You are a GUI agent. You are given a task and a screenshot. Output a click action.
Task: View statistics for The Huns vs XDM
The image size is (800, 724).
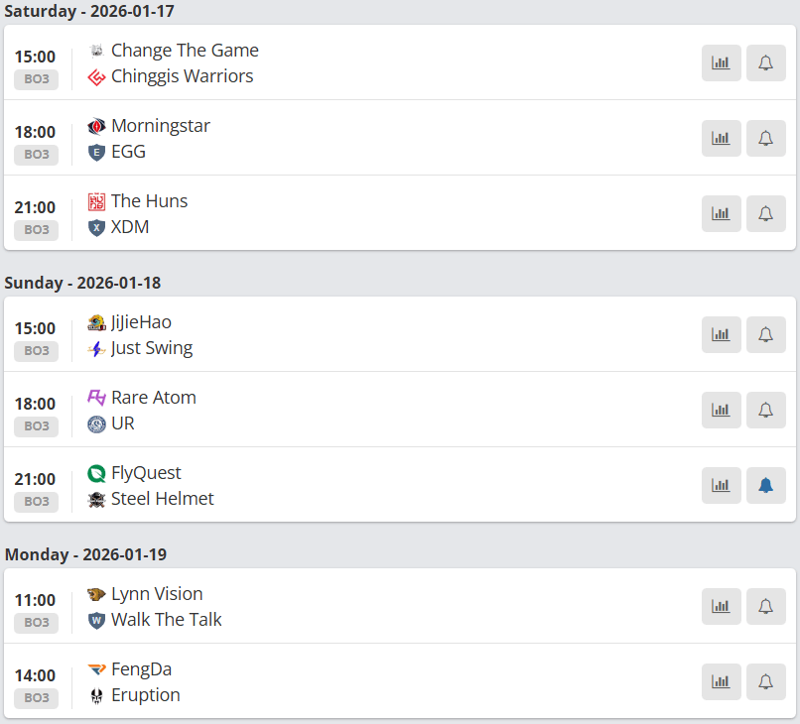pos(721,213)
